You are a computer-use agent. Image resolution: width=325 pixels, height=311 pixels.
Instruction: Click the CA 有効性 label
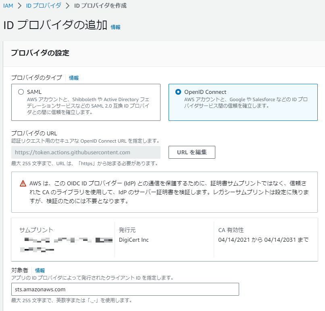pyautogui.click(x=231, y=230)
